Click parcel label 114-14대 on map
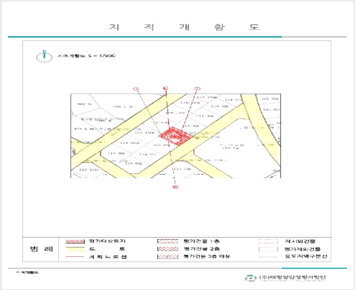The image size is (355, 290). [x=190, y=103]
